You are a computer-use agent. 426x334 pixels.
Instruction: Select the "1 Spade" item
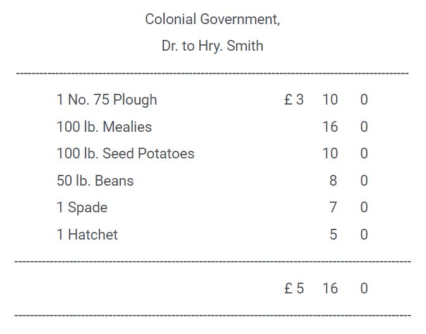click(x=82, y=207)
